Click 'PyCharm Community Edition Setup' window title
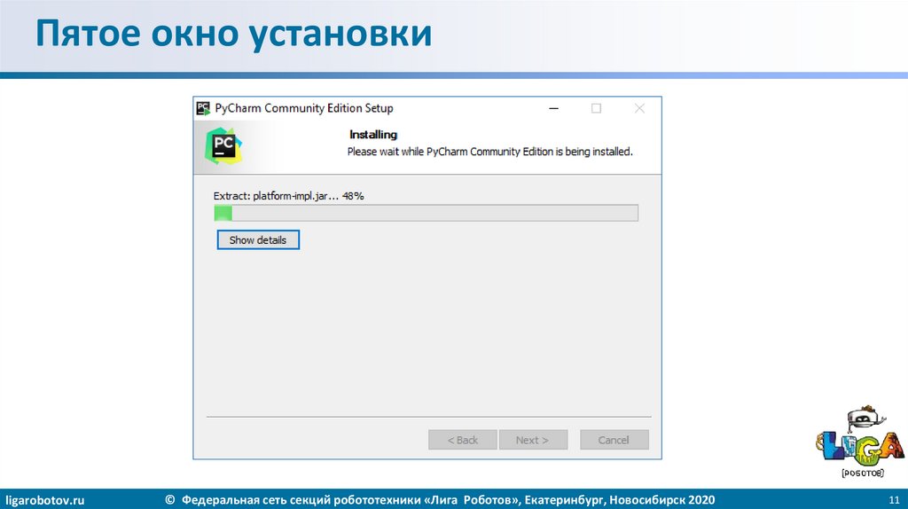The image size is (908, 509). 304,108
